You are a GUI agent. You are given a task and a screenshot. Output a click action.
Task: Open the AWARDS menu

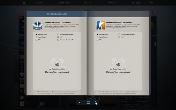pos(112,3)
